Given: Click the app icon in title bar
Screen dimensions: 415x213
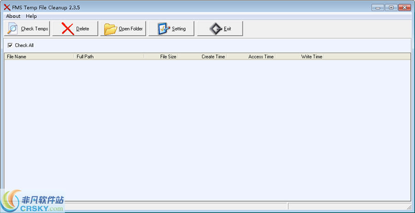Looking at the screenshot, I should click(7, 7).
